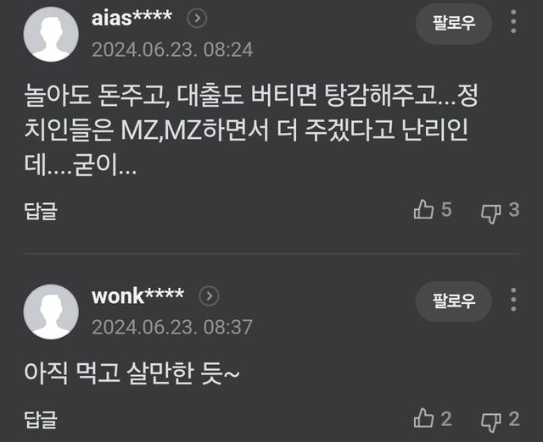
Task: Click dislike count 3 on first comment
Action: [514, 210]
